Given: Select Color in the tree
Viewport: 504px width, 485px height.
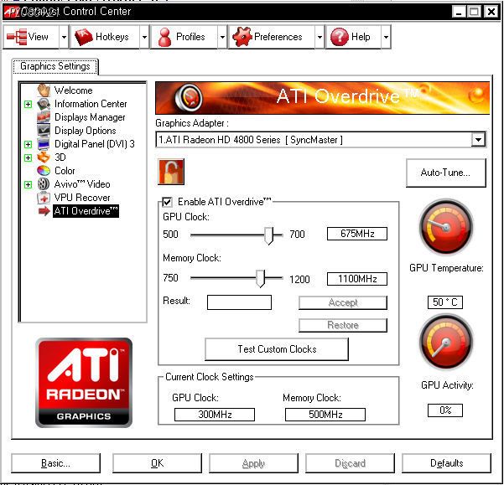Looking at the screenshot, I should click(x=65, y=171).
